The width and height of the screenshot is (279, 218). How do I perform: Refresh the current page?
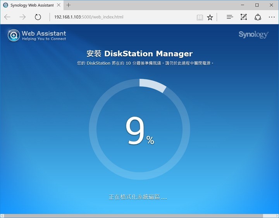pos(38,17)
